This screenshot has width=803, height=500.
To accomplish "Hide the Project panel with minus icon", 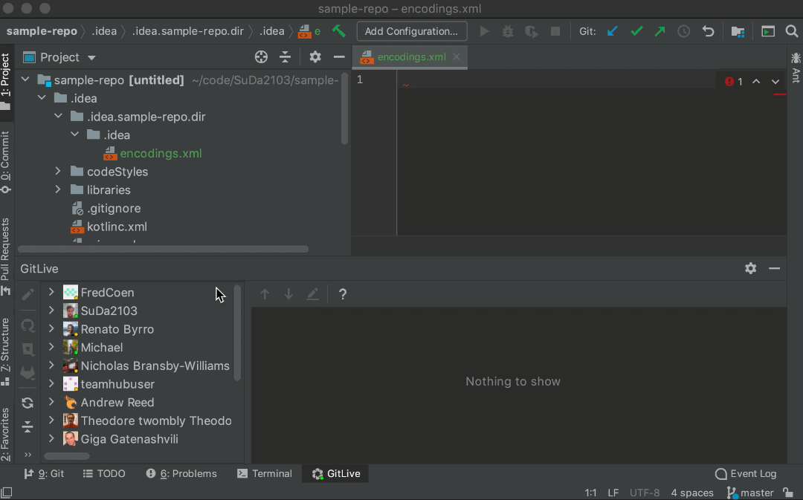I will coord(339,56).
